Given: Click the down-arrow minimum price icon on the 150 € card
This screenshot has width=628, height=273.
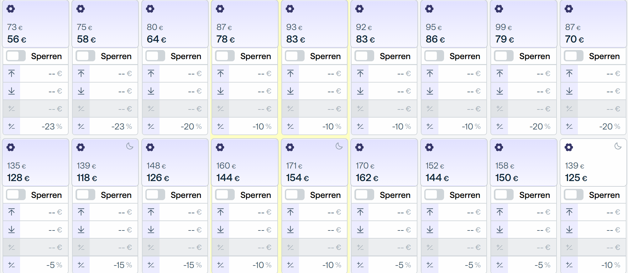Looking at the screenshot, I should [x=500, y=230].
